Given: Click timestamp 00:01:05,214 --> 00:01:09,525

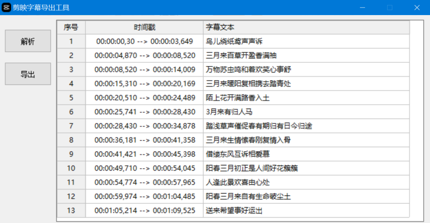Looking at the screenshot, I should [x=145, y=211].
